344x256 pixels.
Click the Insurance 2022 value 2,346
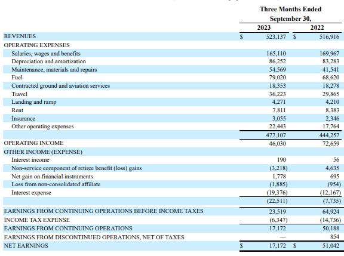[333, 119]
